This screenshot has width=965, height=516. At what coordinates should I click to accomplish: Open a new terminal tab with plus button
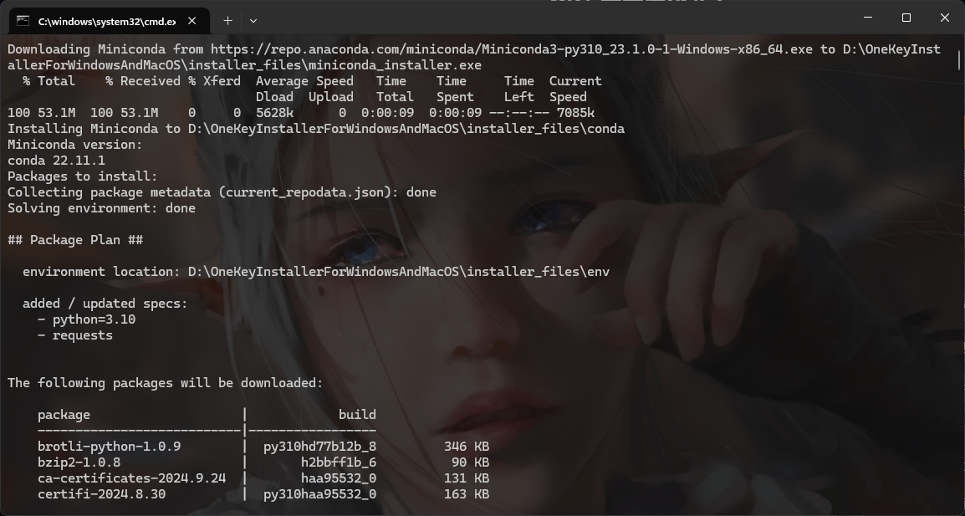tap(227, 21)
